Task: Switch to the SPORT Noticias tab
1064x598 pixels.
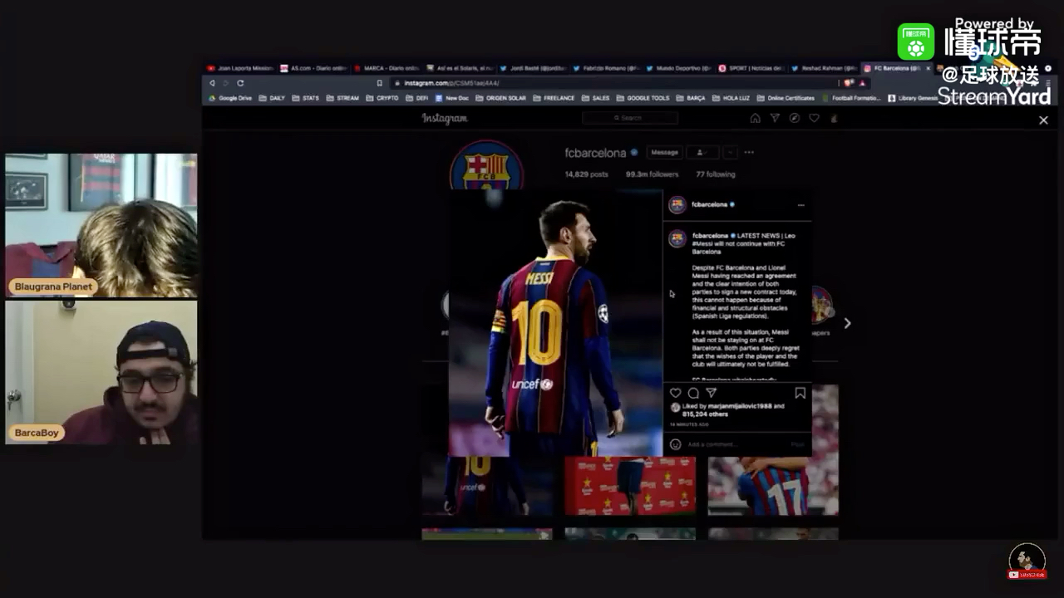Action: [752, 68]
